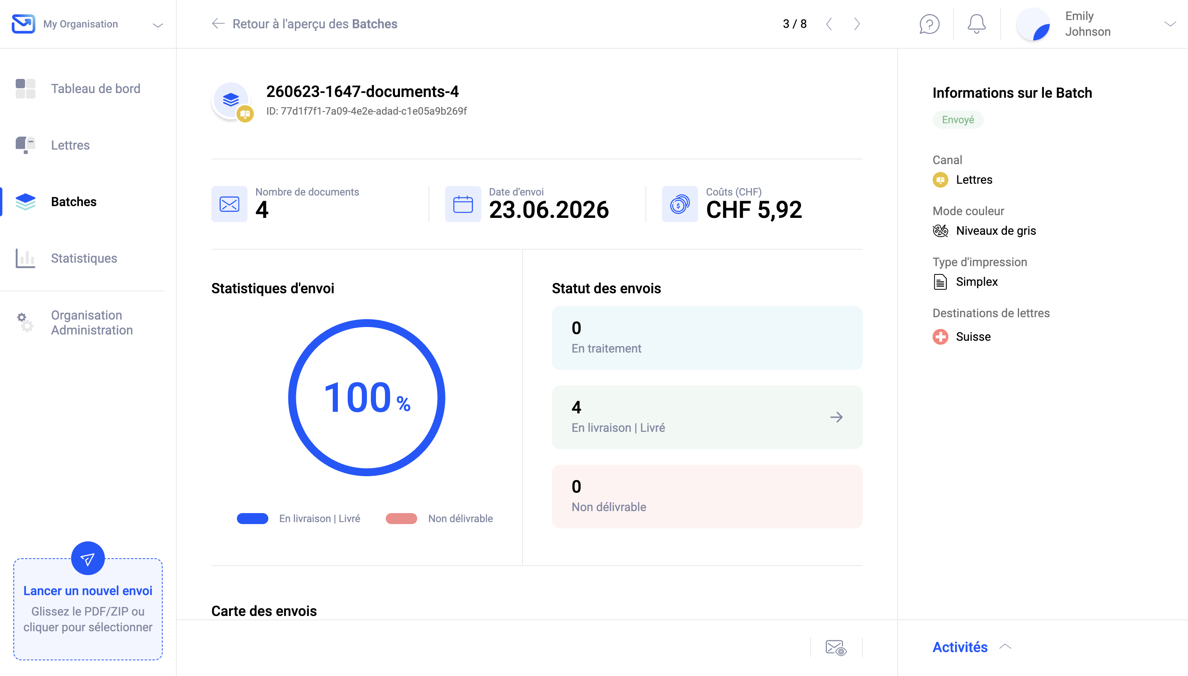The height and width of the screenshot is (676, 1188).
Task: Click the envelope icon for document count
Action: coord(229,204)
